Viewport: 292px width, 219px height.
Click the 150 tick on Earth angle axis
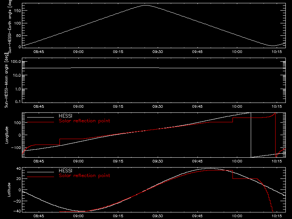click(x=18, y=11)
